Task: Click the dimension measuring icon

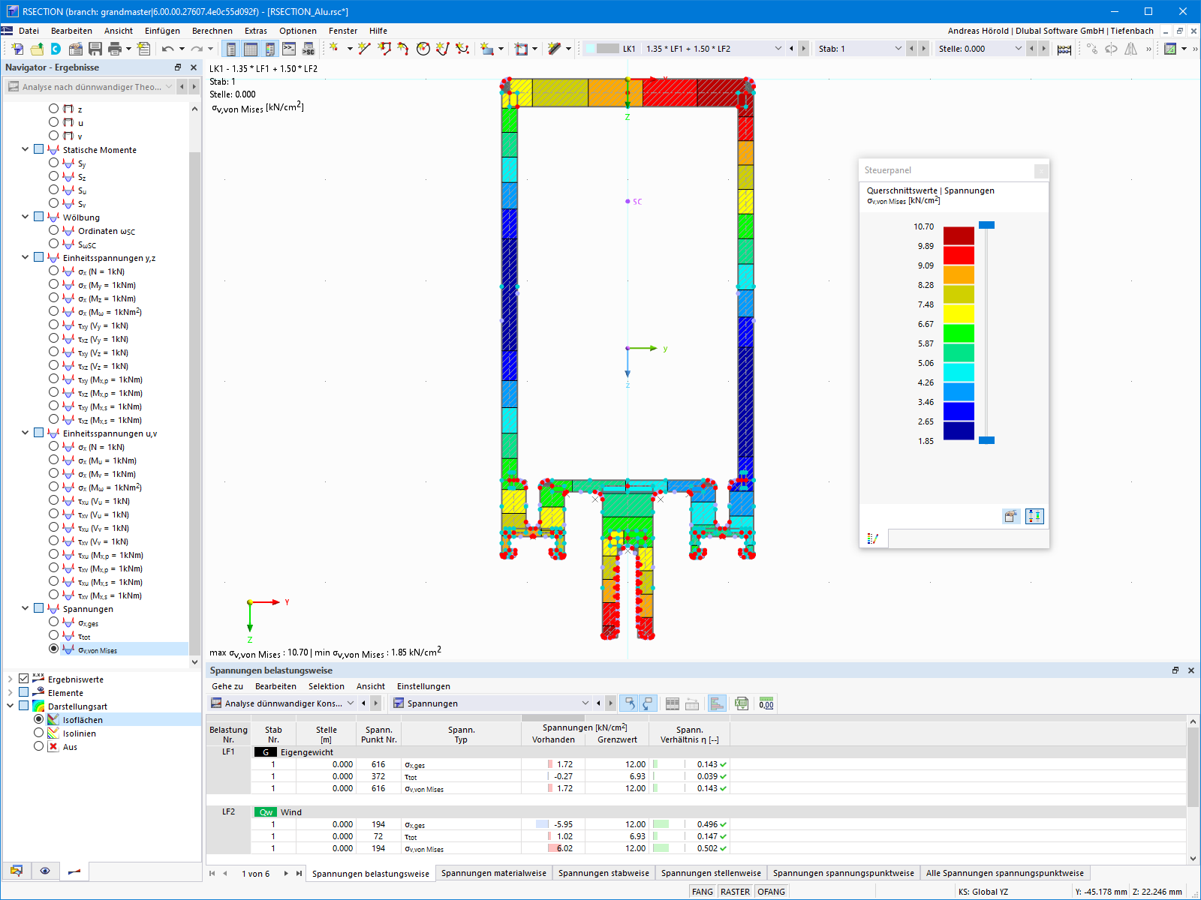Action: (x=1064, y=49)
